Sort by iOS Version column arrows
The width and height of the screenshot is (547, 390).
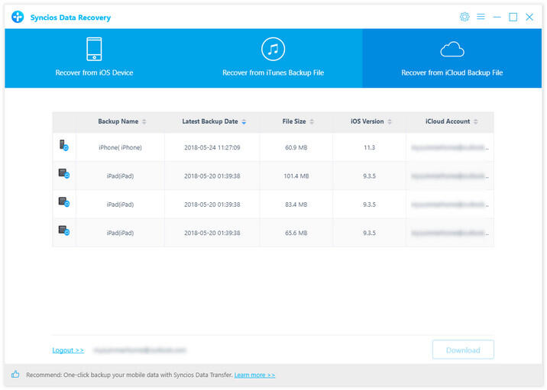390,122
